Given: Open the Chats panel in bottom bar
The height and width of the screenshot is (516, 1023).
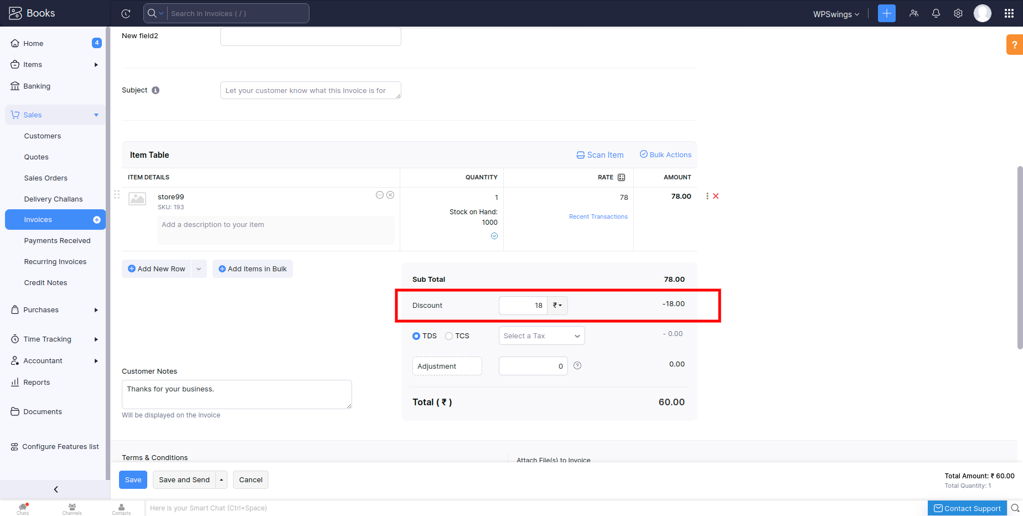Looking at the screenshot, I should click(x=23, y=508).
